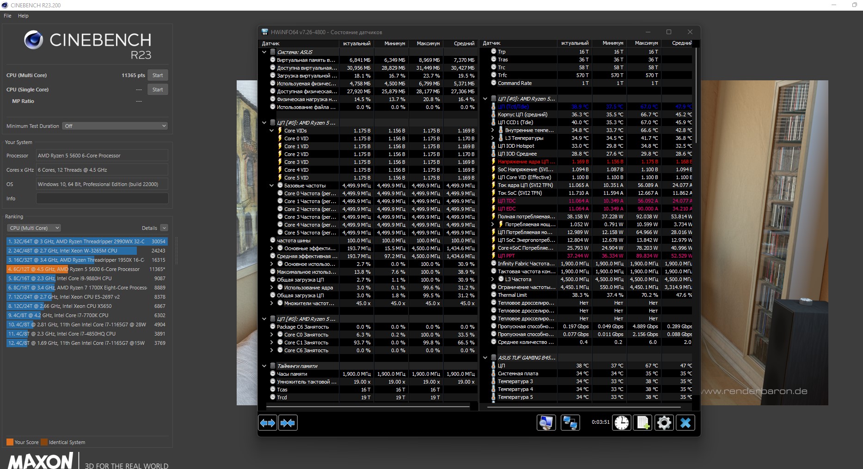
Task: Reset sensor timer using the clock icon
Action: pos(622,423)
